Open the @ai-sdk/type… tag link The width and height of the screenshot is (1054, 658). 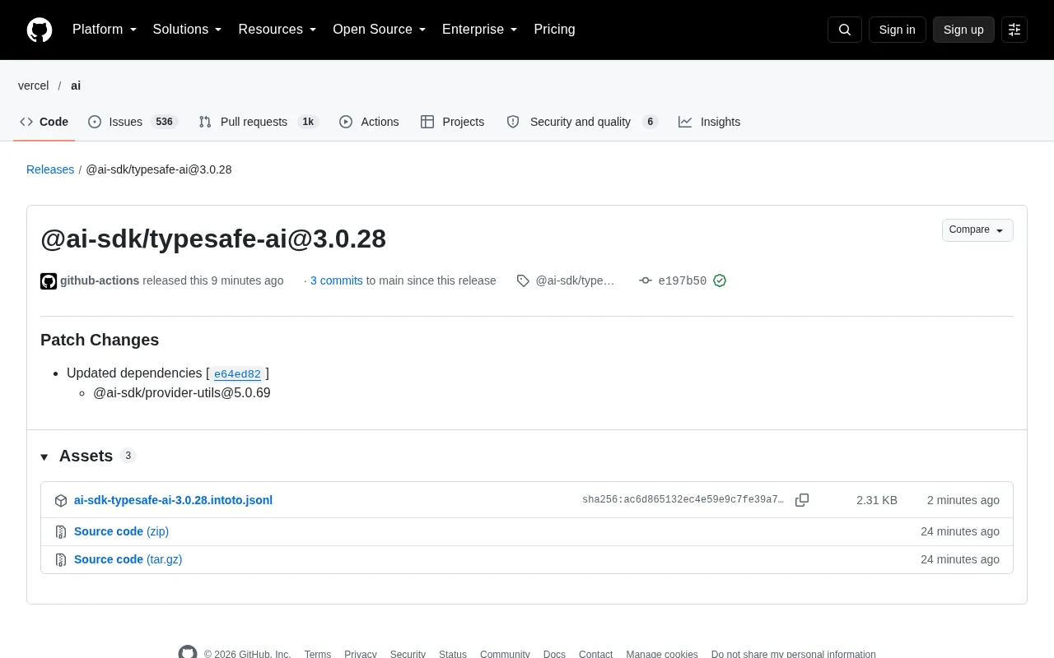pos(575,280)
